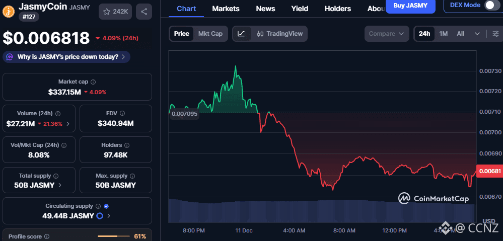The width and height of the screenshot is (503, 241).
Task: Click FDV info icon
Action: [x=122, y=113]
